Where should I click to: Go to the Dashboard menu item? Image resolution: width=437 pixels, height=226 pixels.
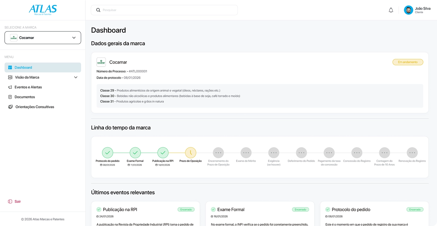[43, 68]
